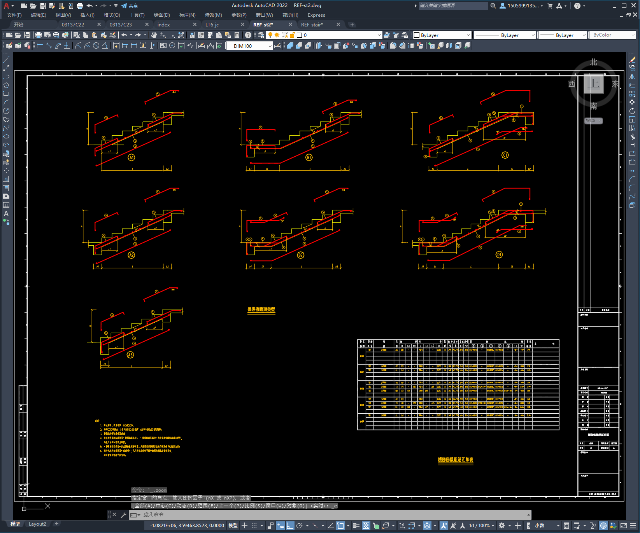The width and height of the screenshot is (640, 533).
Task: Toggle Ortho mode in the status bar
Action: tap(290, 526)
